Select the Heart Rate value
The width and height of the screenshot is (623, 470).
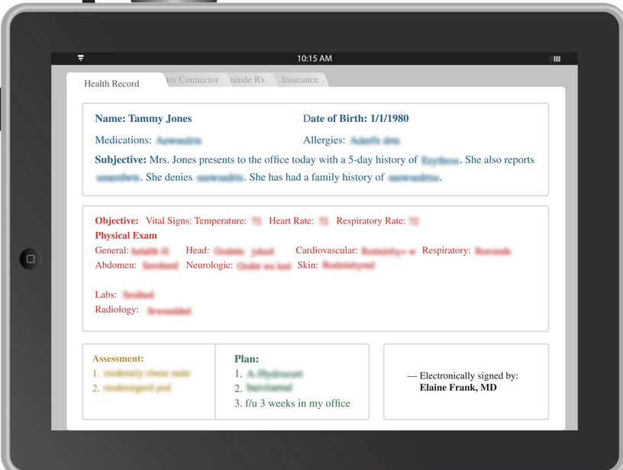pyautogui.click(x=323, y=221)
